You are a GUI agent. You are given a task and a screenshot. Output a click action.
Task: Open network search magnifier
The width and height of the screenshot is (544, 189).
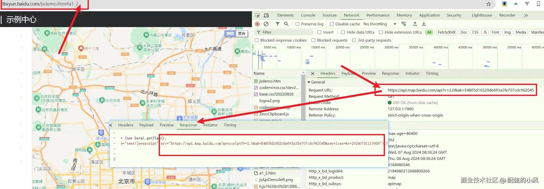tap(286, 24)
